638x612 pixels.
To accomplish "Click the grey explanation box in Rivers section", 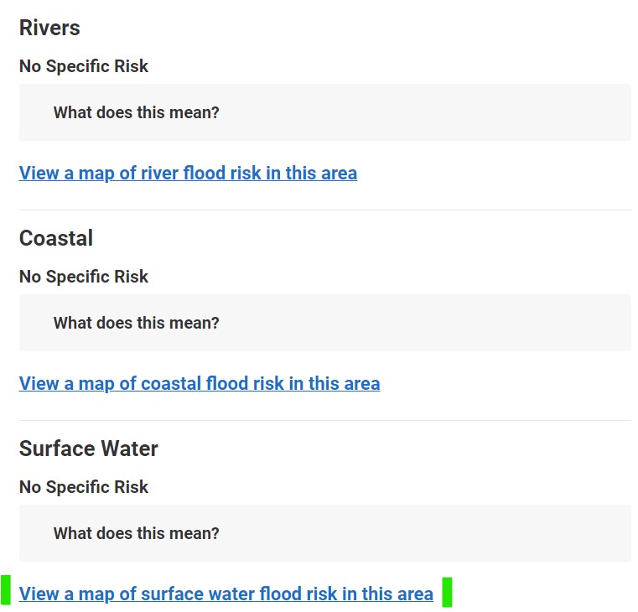I will (x=419, y=112).
